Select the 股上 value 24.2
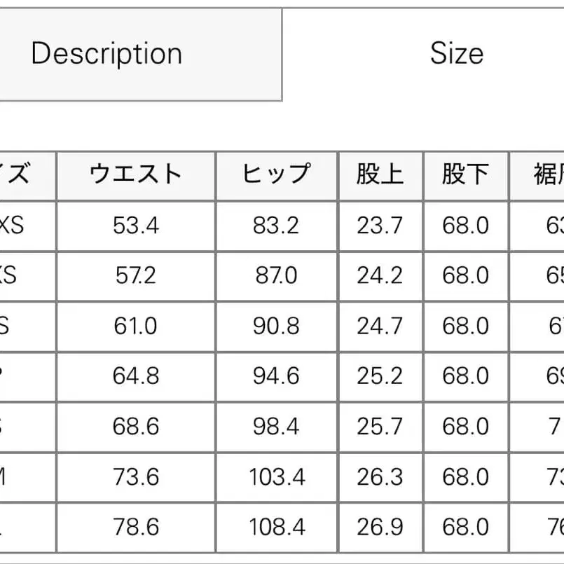Image resolution: width=564 pixels, height=564 pixels. click(x=380, y=275)
